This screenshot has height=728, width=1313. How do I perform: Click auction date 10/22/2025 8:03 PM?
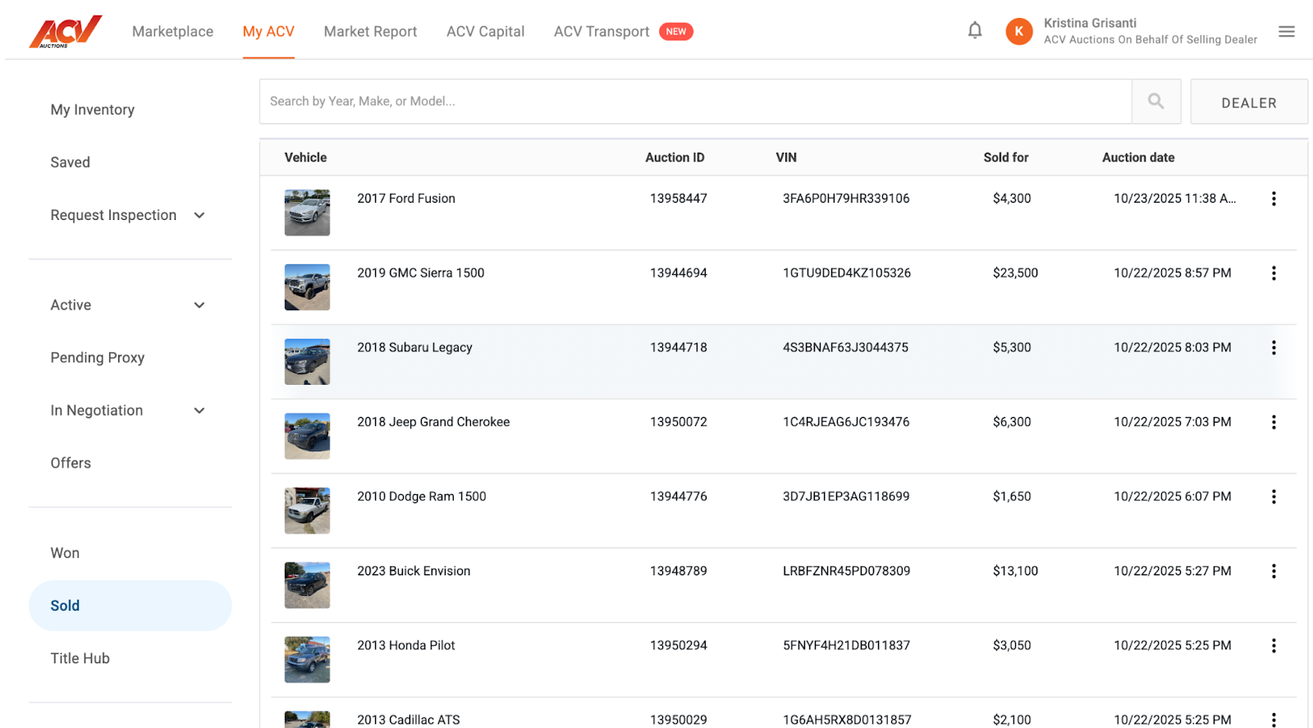1173,348
